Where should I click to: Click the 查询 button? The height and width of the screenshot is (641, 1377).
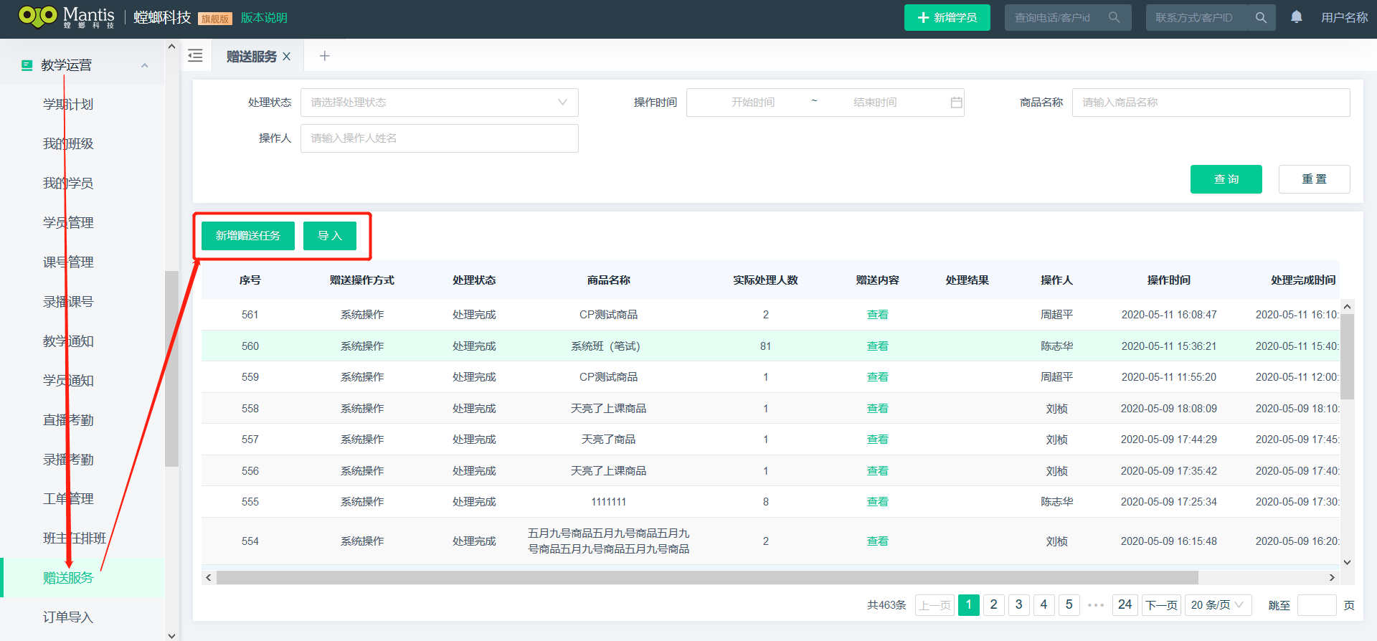[x=1226, y=179]
